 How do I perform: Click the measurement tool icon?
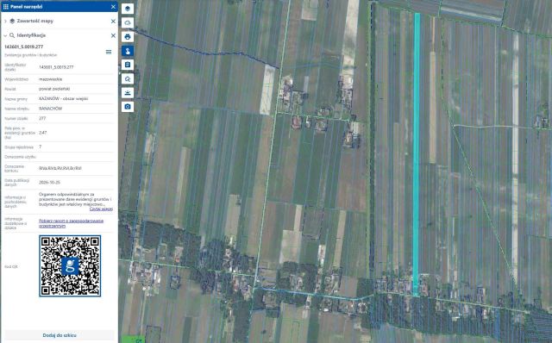128,93
